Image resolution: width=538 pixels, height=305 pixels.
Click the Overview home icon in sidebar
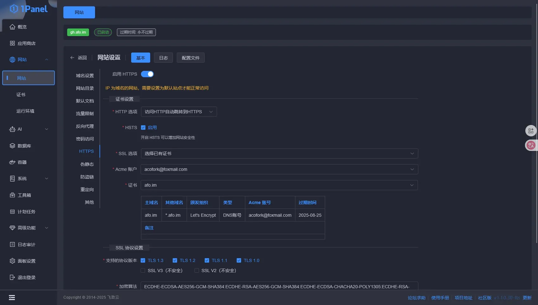(12, 27)
